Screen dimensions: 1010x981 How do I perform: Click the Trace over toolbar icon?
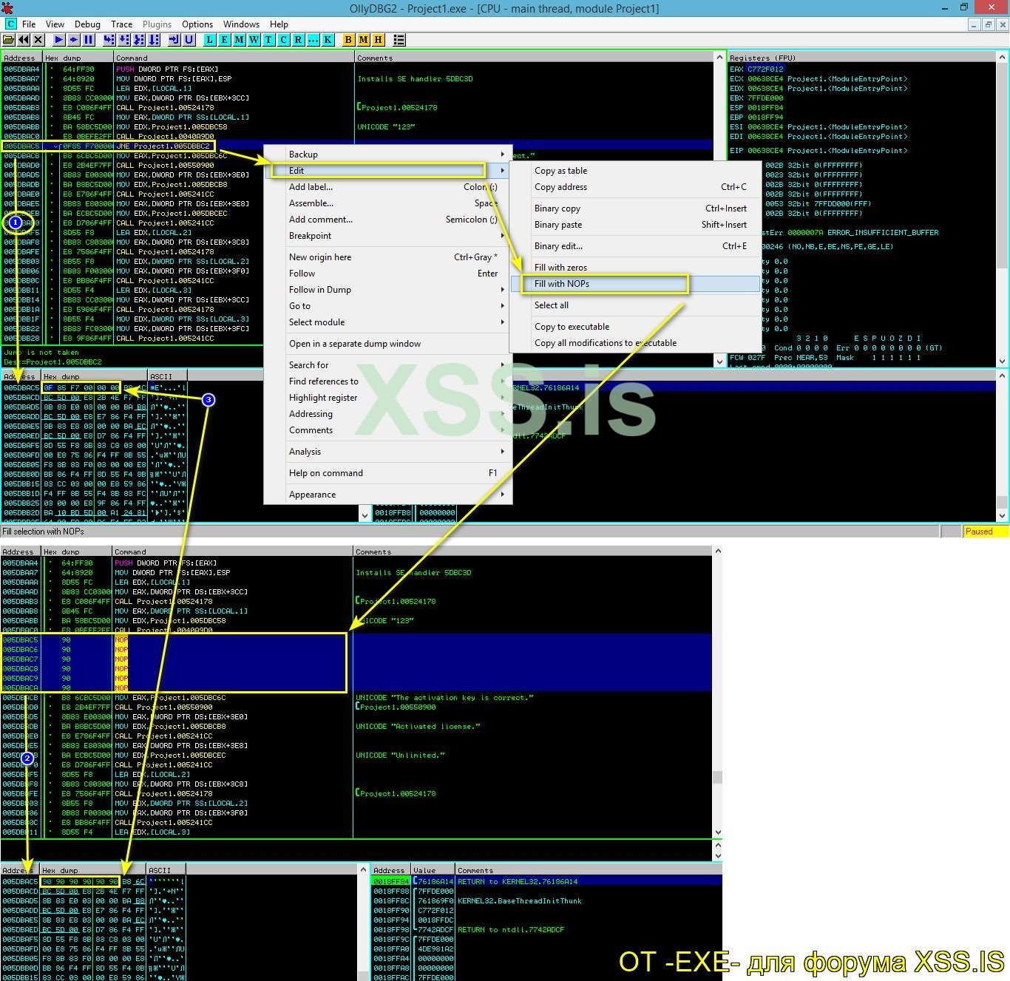(x=154, y=40)
